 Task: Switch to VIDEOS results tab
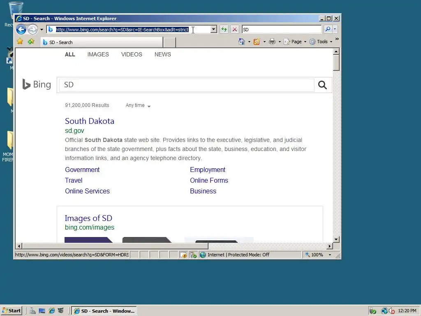click(x=132, y=54)
